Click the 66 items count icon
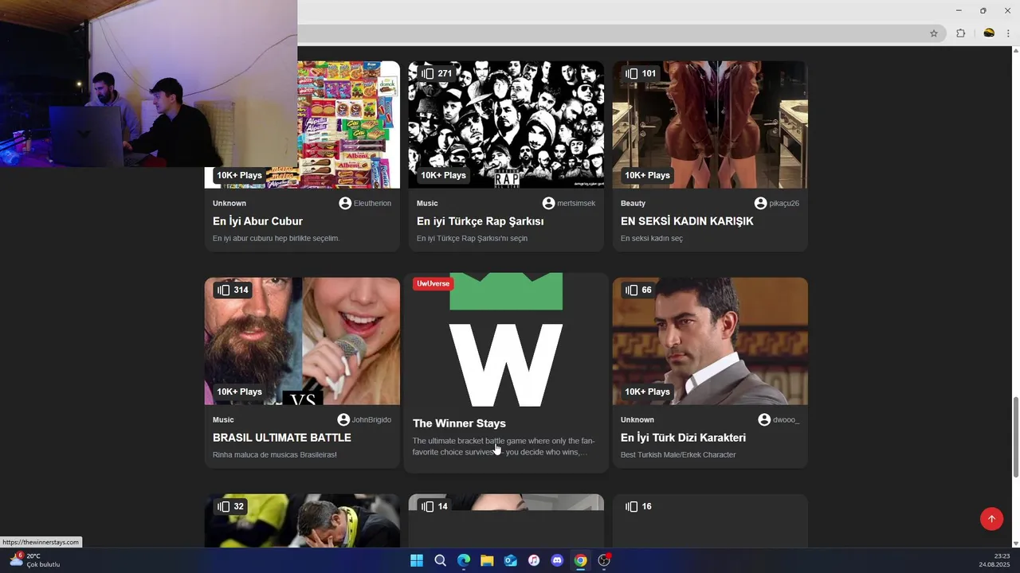 coord(631,290)
